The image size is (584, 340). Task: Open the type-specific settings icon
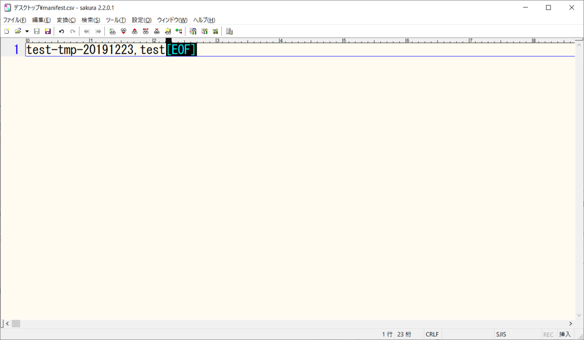[x=204, y=31]
